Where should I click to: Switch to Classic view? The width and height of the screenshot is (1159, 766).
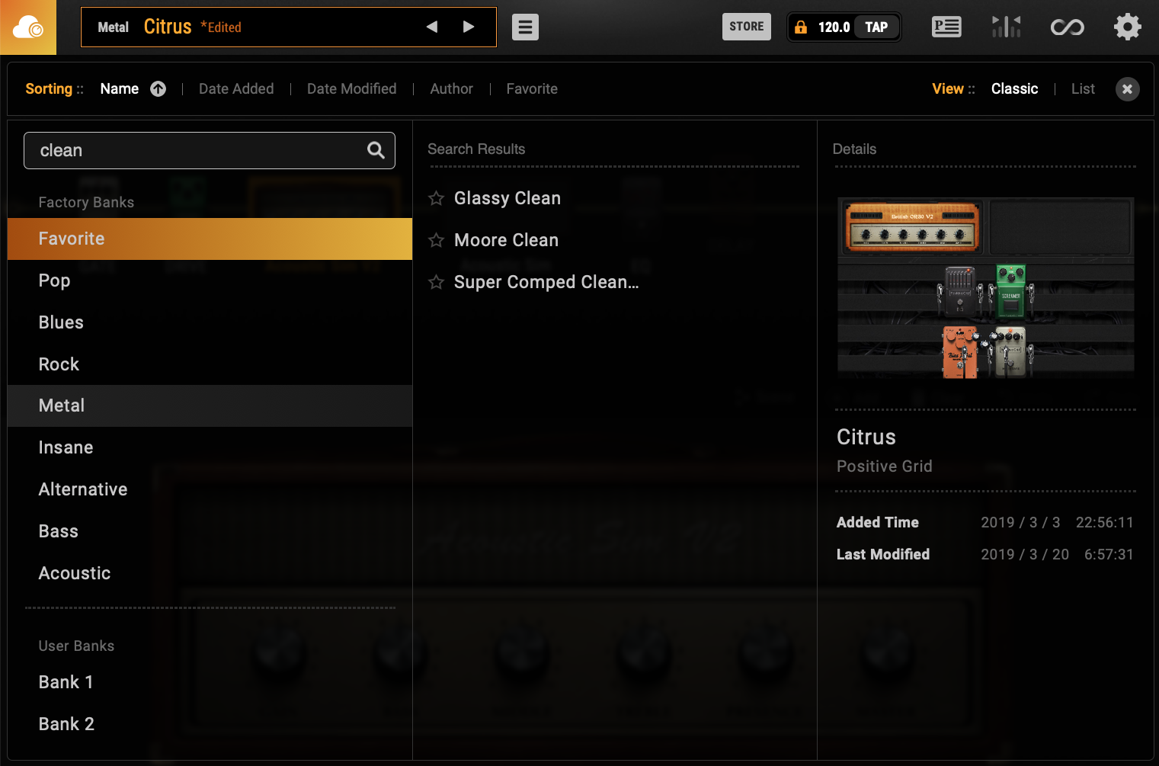click(x=1015, y=89)
